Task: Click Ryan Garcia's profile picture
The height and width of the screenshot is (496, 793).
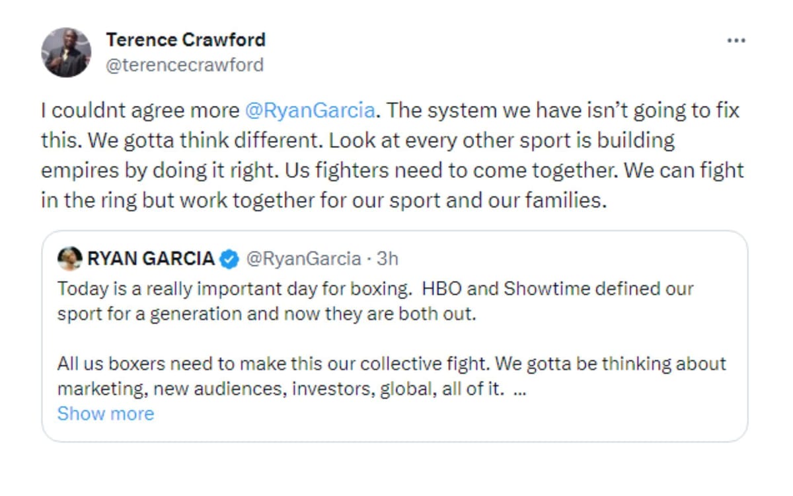Action: 69,259
